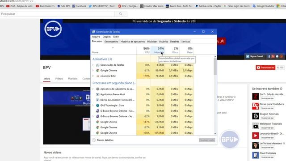This screenshot has width=286, height=161.
Task: Subscribe to Dragon Tutoriais via Inscrever-se
Action: (x=267, y=118)
